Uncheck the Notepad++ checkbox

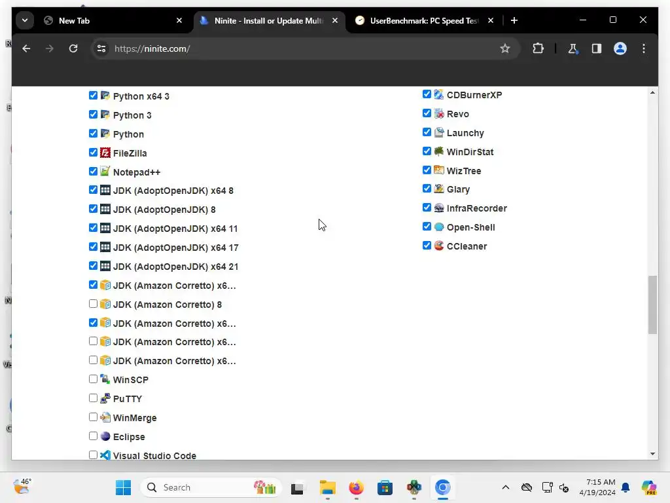coord(93,171)
